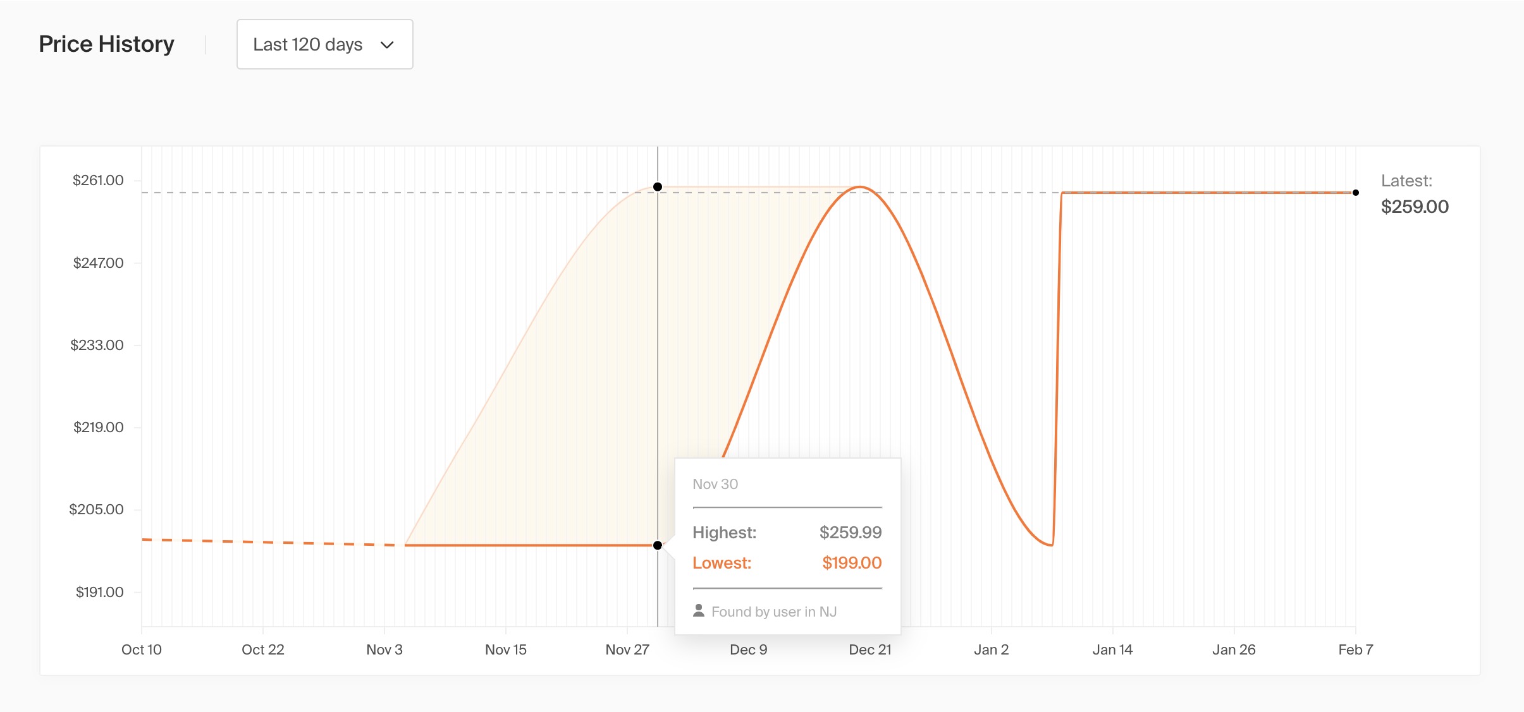Image resolution: width=1524 pixels, height=712 pixels.
Task: Click the Oct 10 axis label
Action: (142, 649)
